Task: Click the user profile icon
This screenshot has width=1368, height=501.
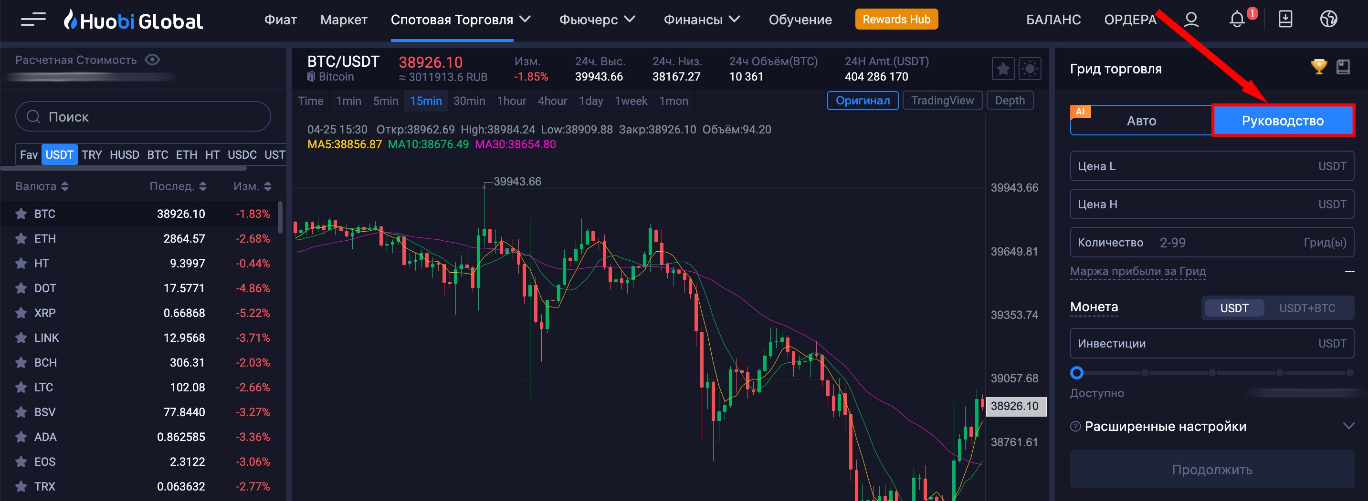Action: tap(1191, 20)
